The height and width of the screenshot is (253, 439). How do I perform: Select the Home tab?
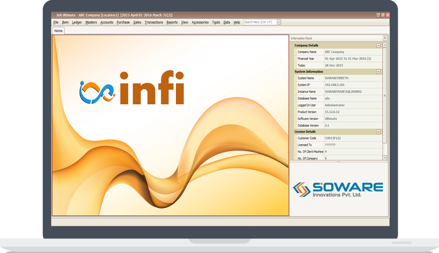click(58, 31)
